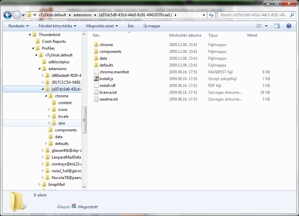Click the 'JScript szkriptfájl' type cell
This screenshot has height=216, width=299.
(222, 79)
